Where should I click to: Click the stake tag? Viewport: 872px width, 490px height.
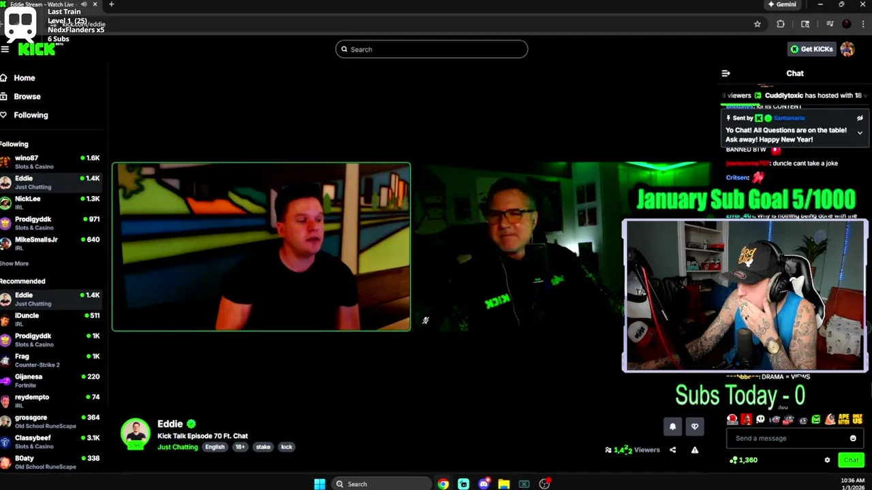coord(263,447)
